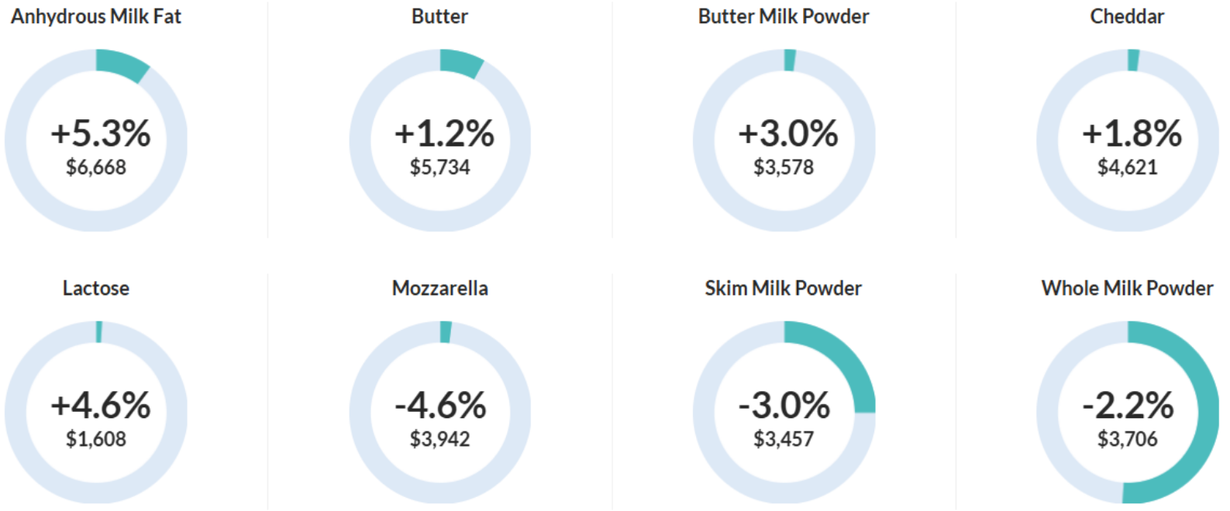The image size is (1230, 511).
Task: Select the Butter donut chart
Action: point(440,140)
